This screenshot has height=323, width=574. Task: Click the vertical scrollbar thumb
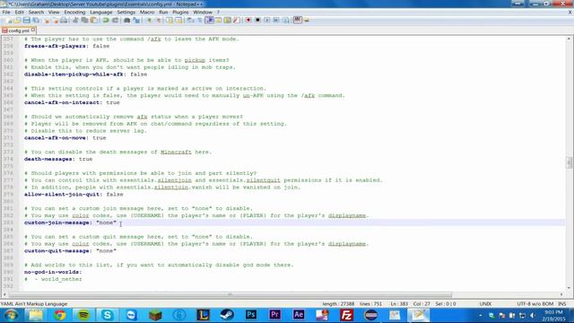tap(569, 161)
